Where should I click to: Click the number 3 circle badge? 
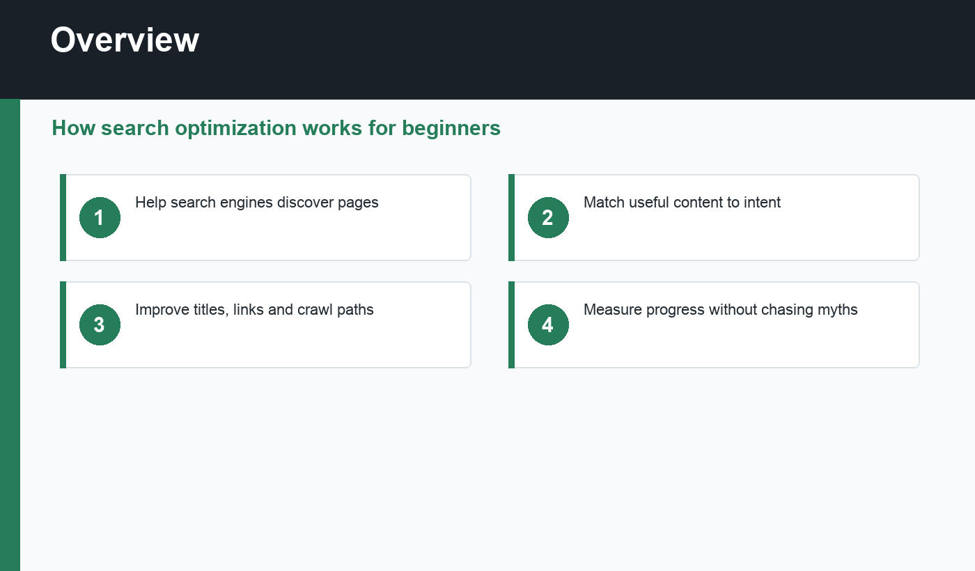click(100, 324)
